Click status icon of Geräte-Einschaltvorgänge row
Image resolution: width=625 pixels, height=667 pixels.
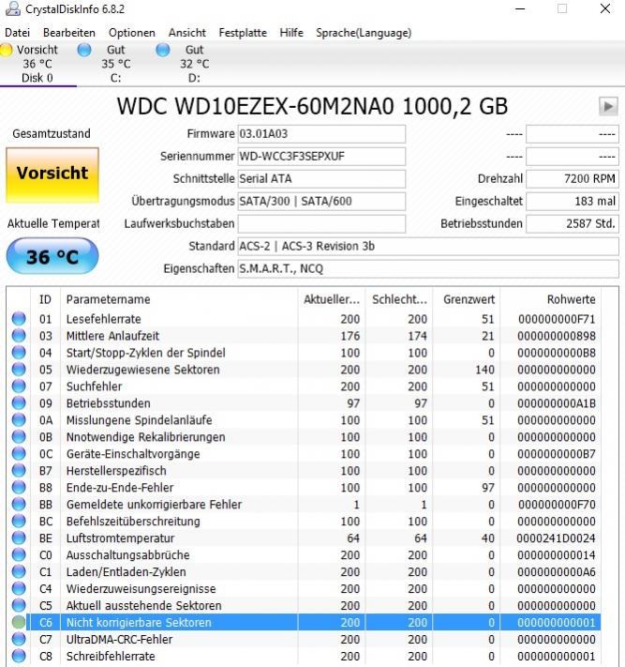[19, 453]
